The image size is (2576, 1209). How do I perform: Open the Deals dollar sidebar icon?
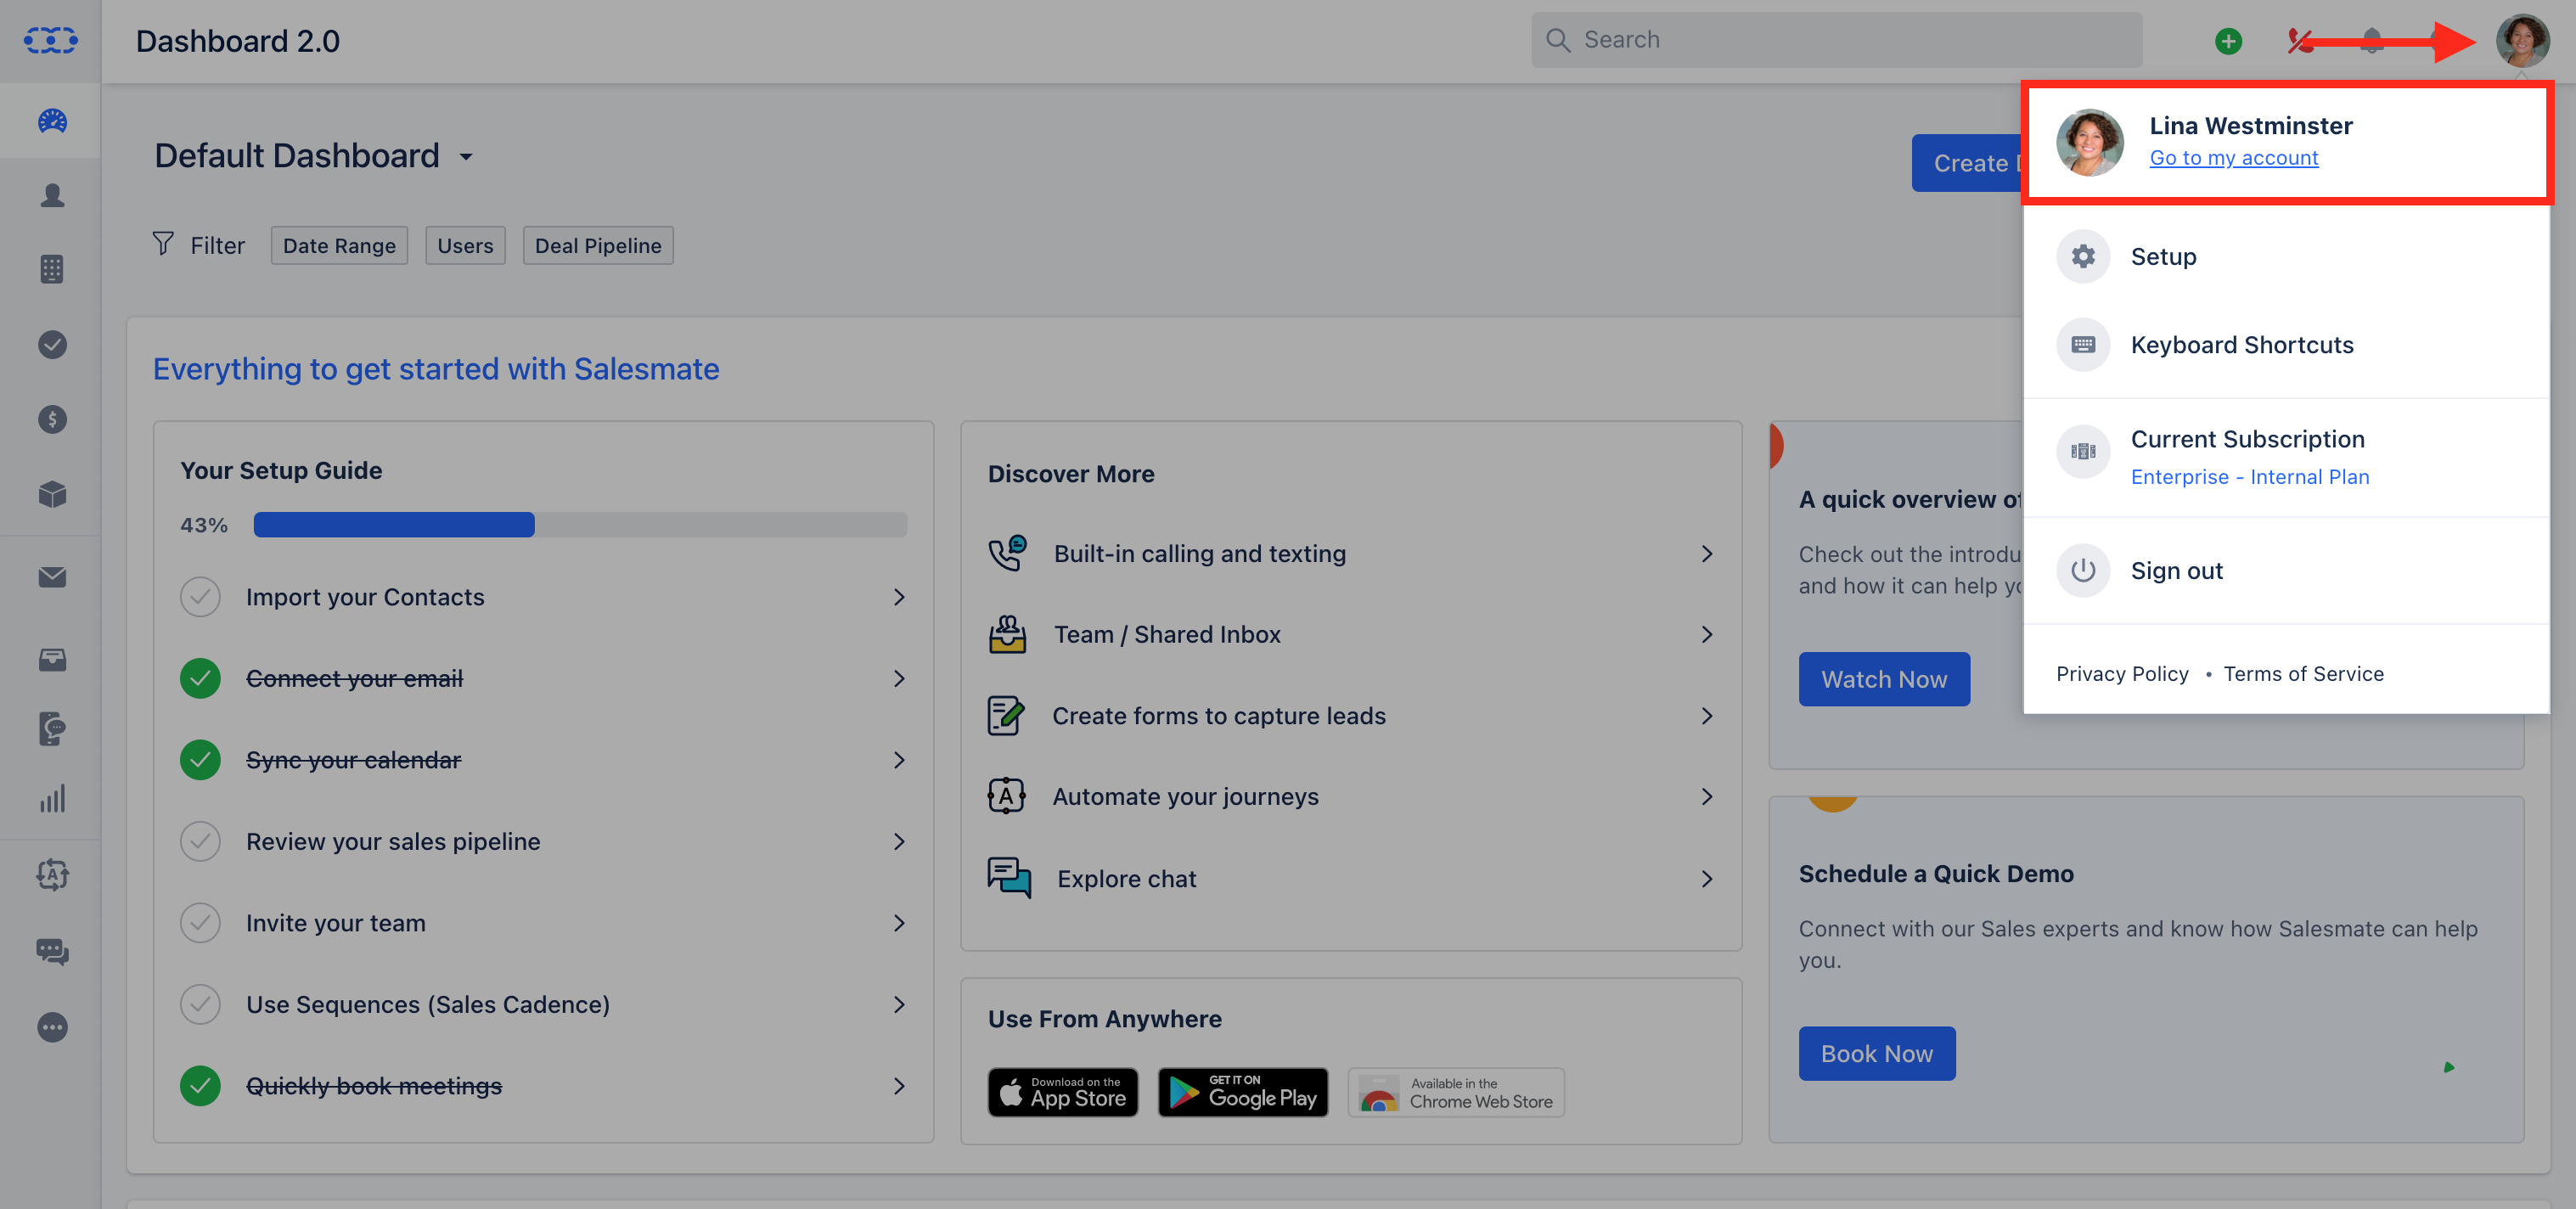click(x=52, y=419)
